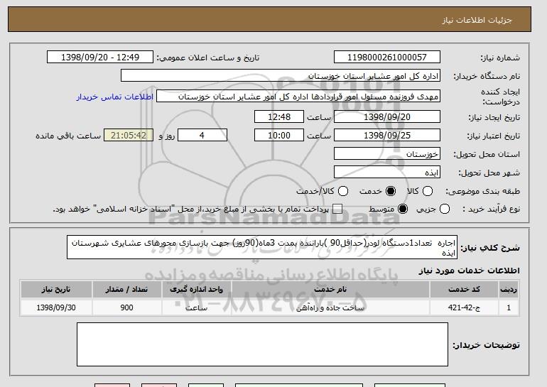Click the creation date field 1398/09/20

(x=387, y=116)
